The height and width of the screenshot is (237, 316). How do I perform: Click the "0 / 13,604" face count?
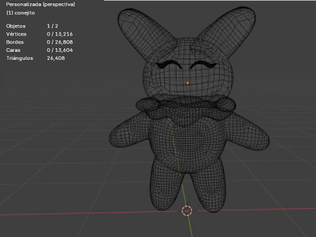click(60, 50)
